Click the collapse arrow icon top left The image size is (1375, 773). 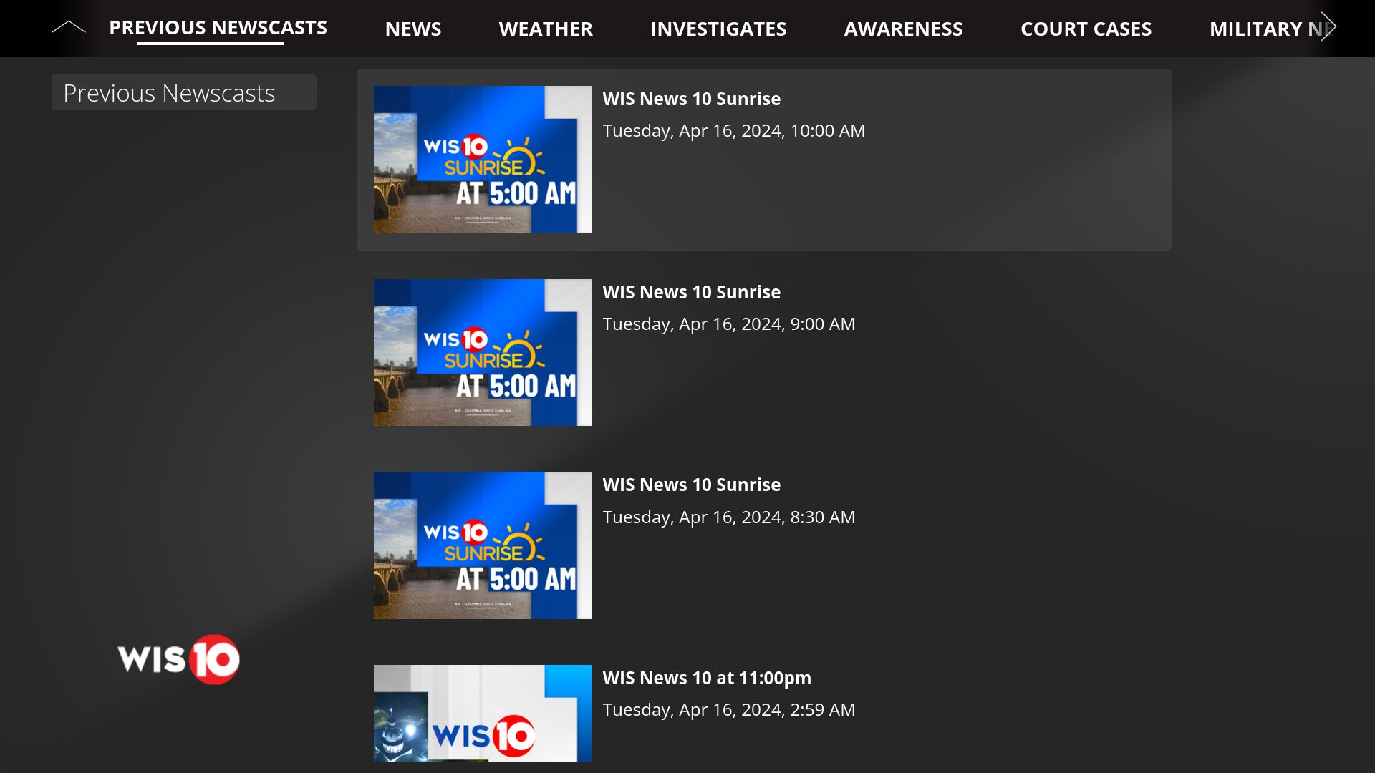tap(68, 26)
